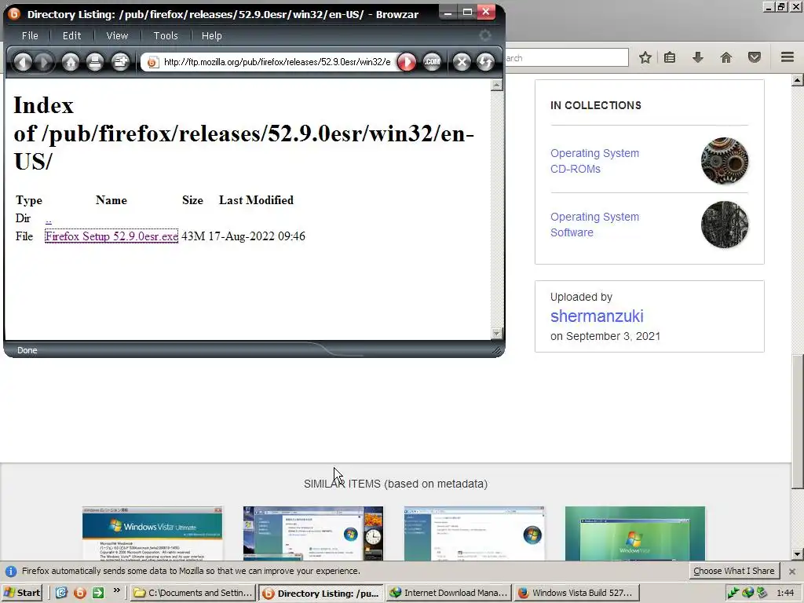Click the Browzar add-to-favorites toolbar icon

point(120,62)
